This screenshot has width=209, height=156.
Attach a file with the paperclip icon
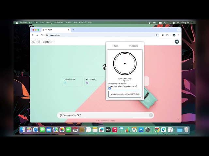[61, 115]
